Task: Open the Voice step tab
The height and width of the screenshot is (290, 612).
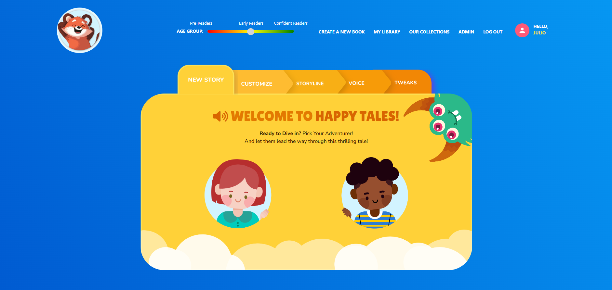Action: coord(356,83)
